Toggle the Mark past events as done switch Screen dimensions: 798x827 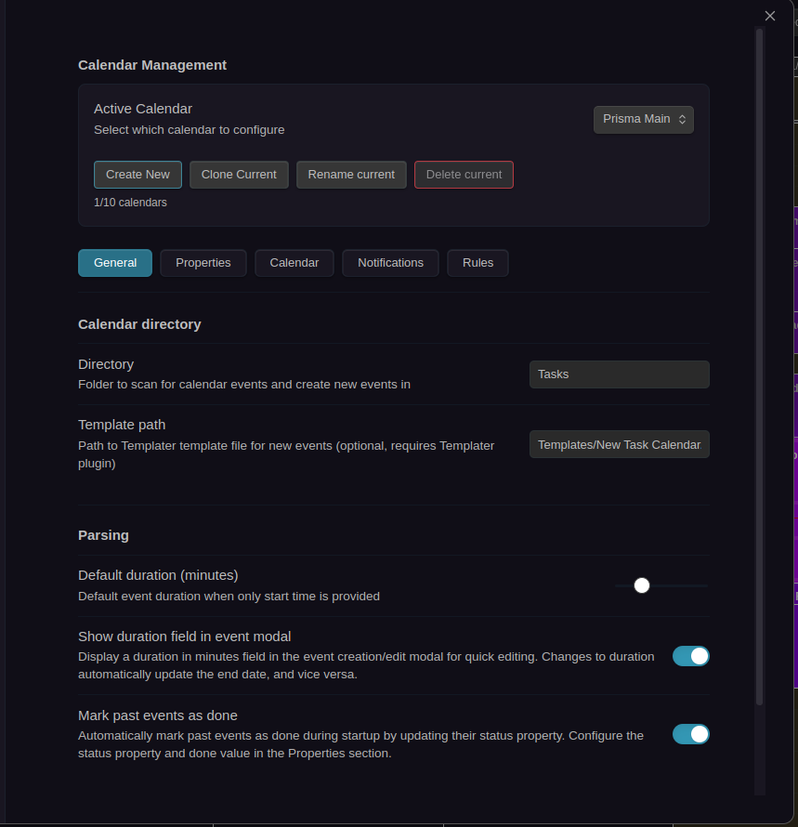(690, 734)
